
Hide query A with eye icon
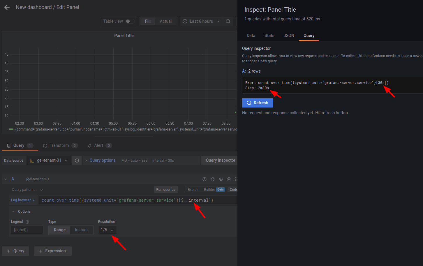point(221,179)
